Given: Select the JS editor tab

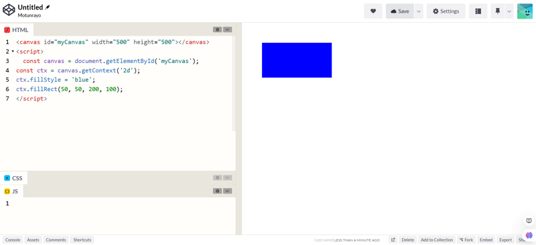Looking at the screenshot, I should (x=11, y=191).
